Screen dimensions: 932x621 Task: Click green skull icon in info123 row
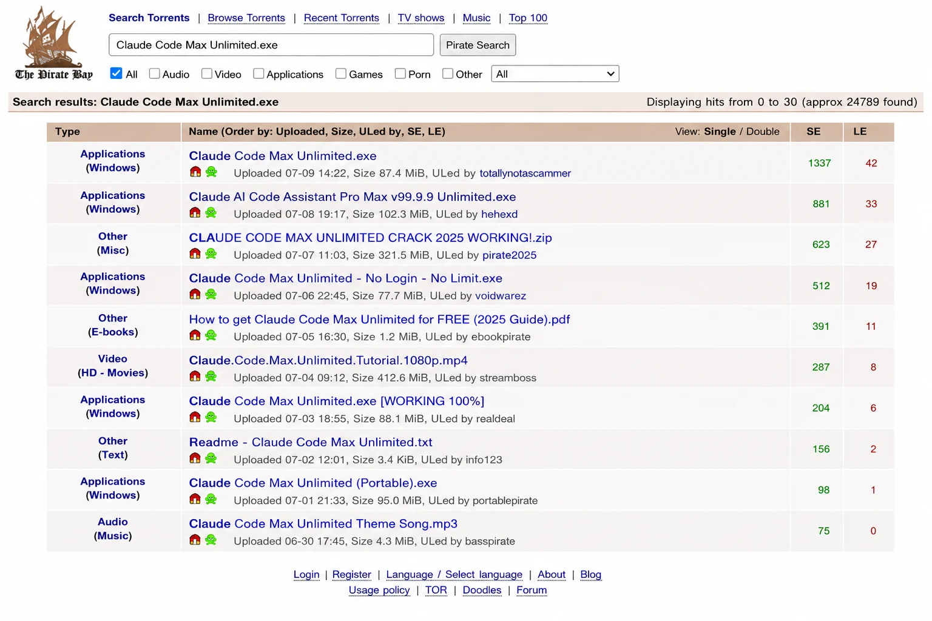click(211, 458)
